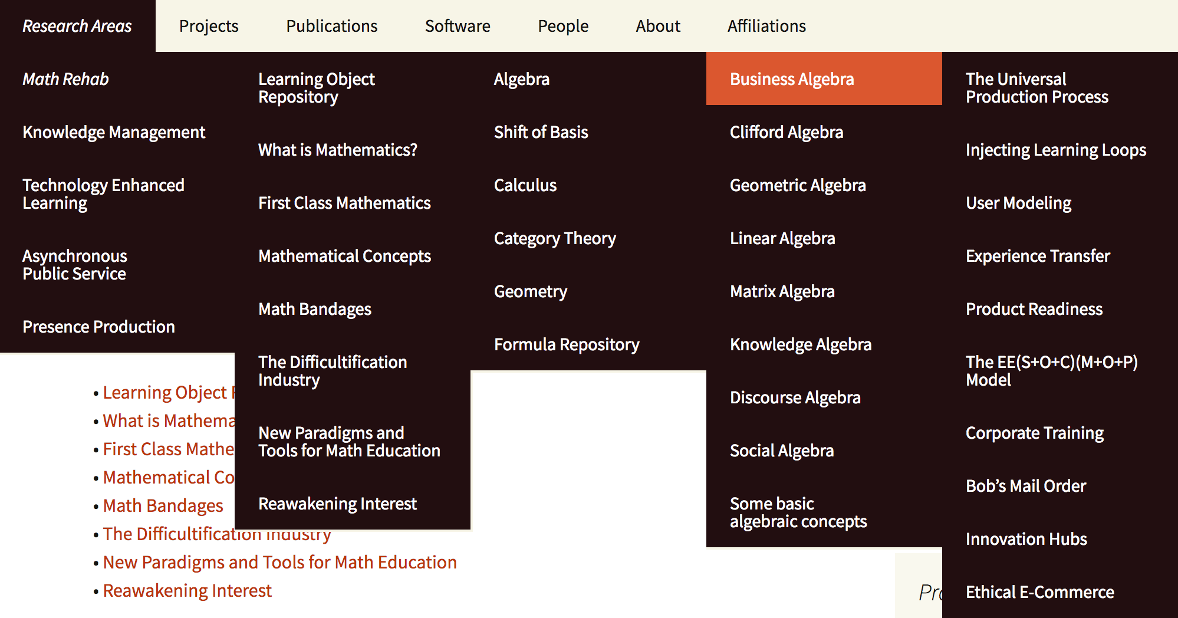Go to the Software menu item
Viewport: 1178px width, 618px height.
458,26
